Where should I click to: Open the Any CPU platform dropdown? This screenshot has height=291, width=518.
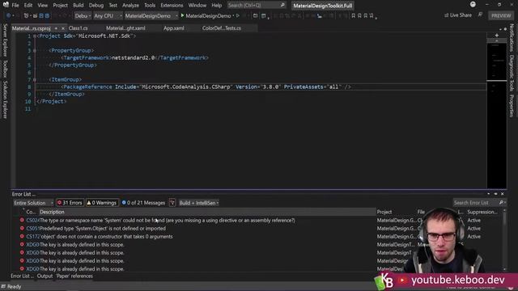pyautogui.click(x=108, y=15)
